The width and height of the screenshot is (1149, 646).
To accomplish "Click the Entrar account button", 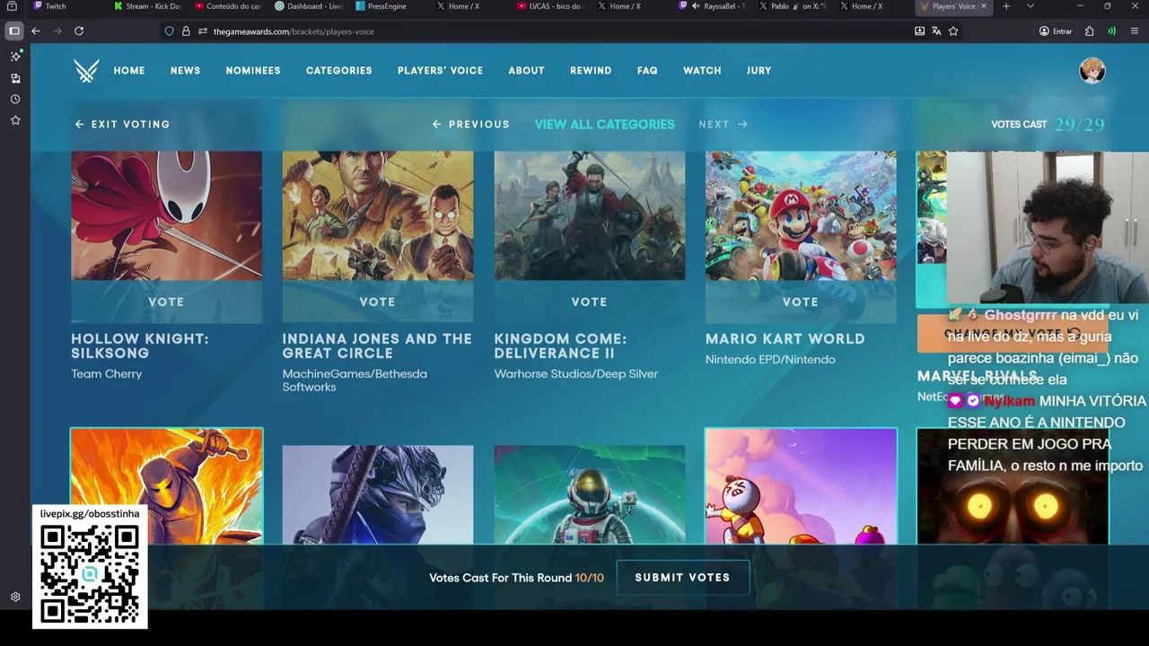I will (x=1056, y=31).
